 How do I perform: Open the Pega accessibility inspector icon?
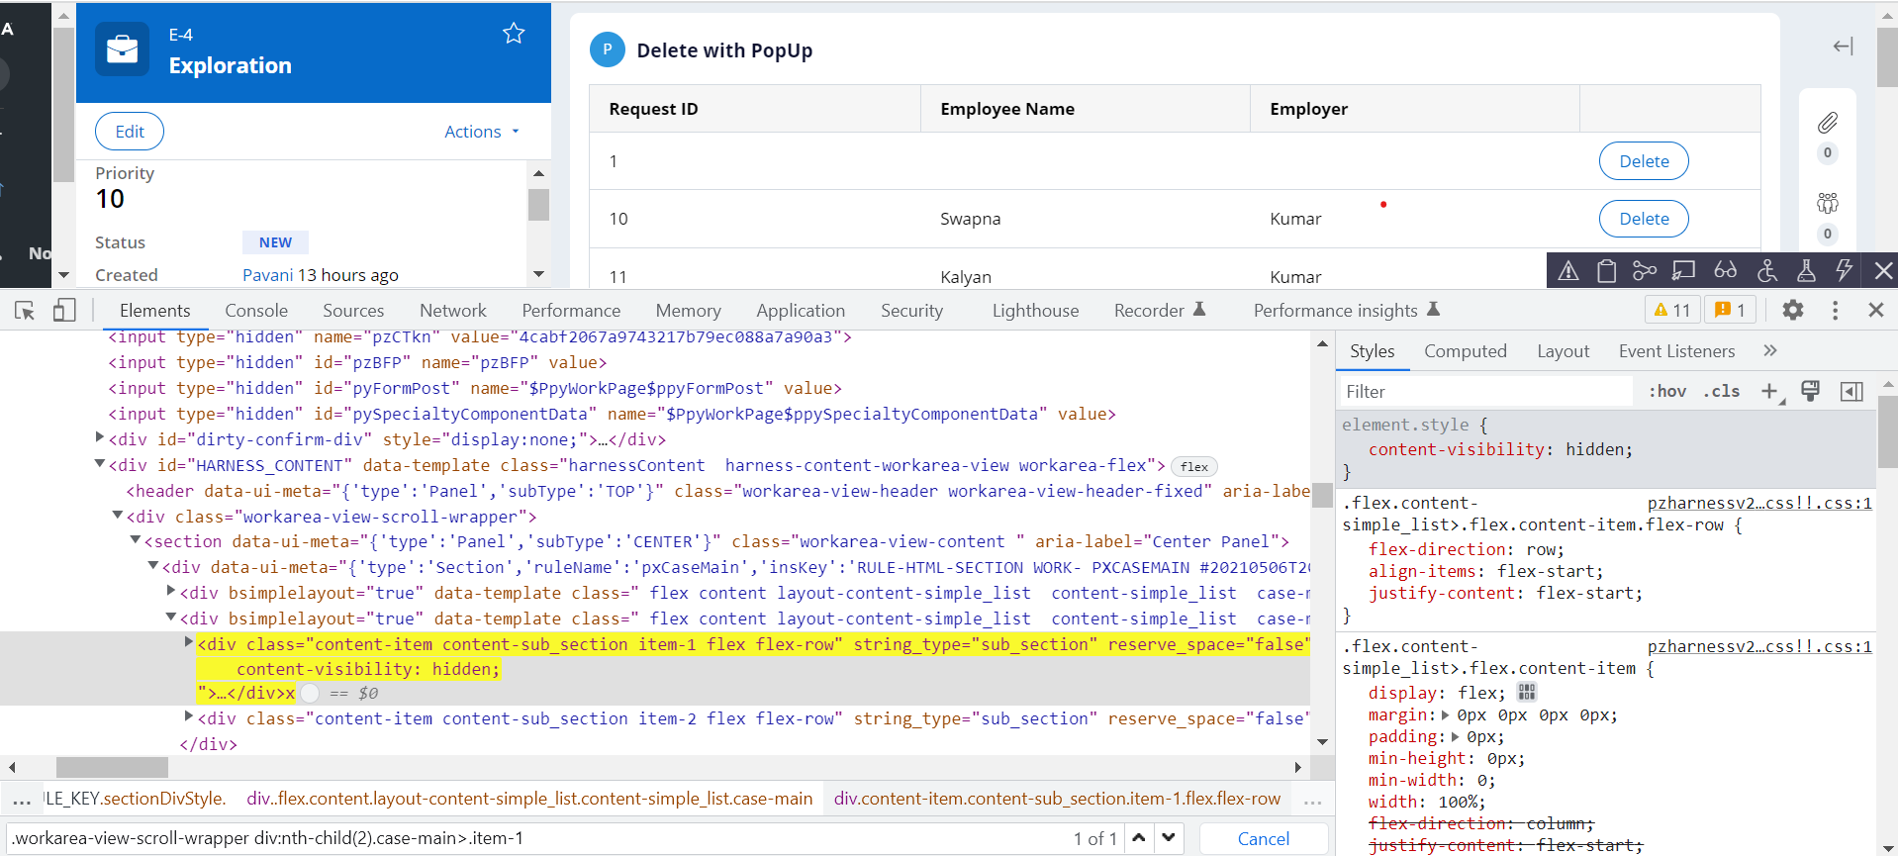(x=1767, y=271)
